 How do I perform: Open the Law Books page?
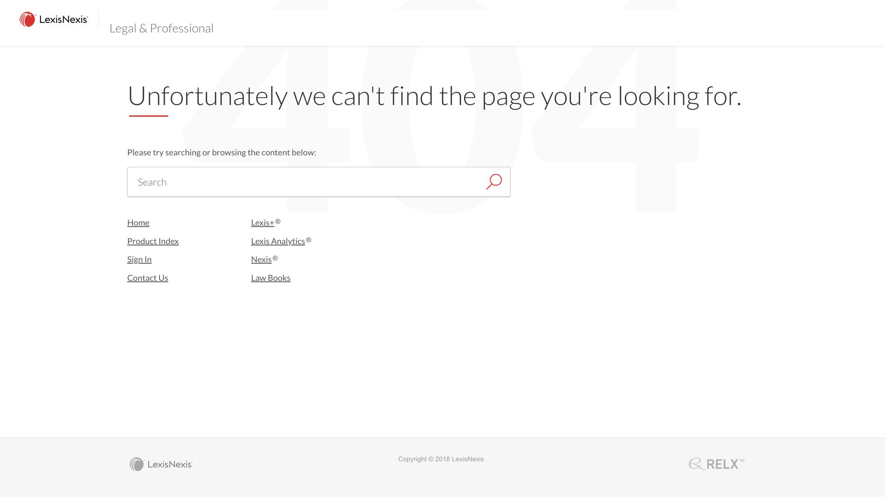point(271,278)
